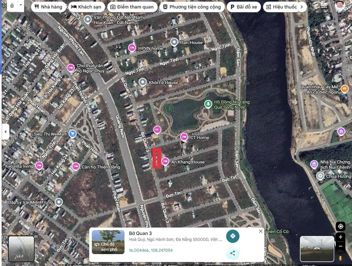
Task: Show more category chips with right chevron
Action: [301, 7]
